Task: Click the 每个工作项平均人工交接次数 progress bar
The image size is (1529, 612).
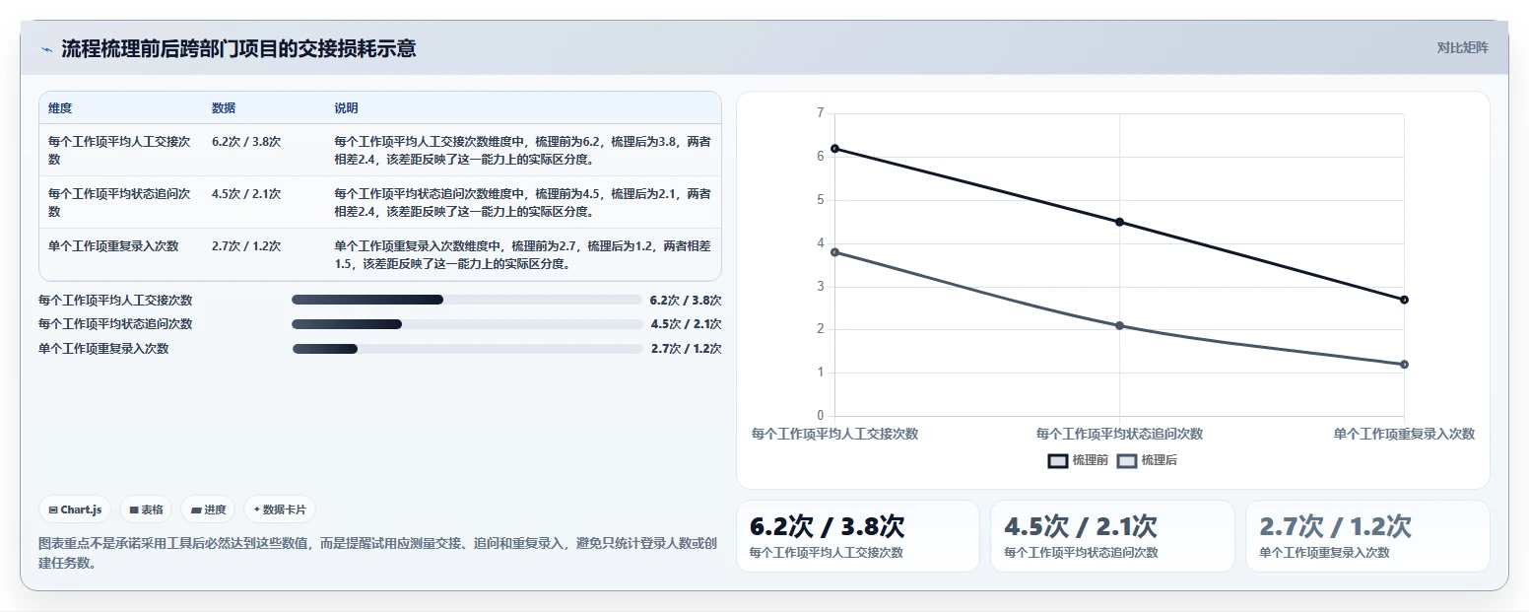Action: point(467,300)
